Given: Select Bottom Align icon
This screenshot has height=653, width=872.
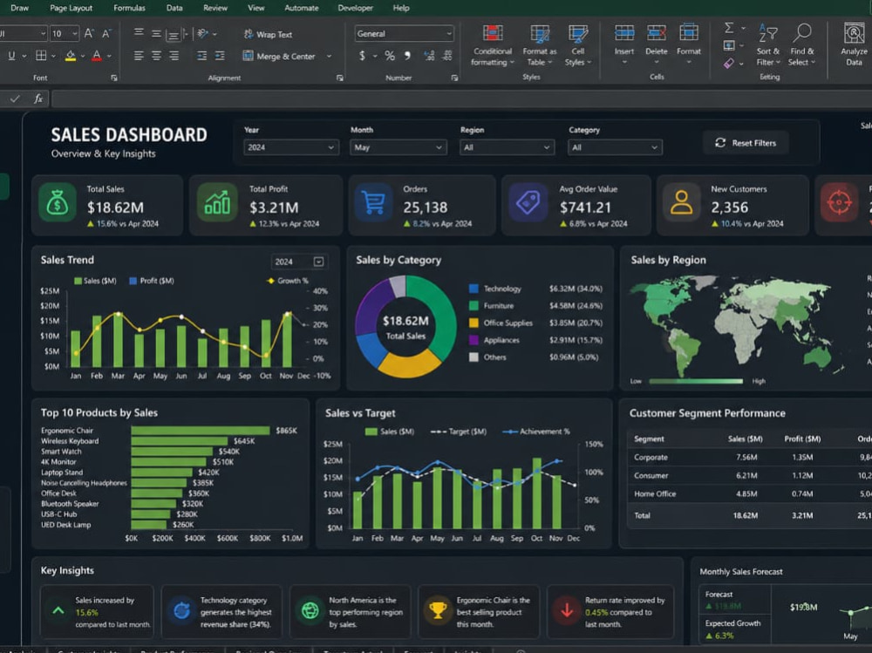Looking at the screenshot, I should tap(173, 35).
